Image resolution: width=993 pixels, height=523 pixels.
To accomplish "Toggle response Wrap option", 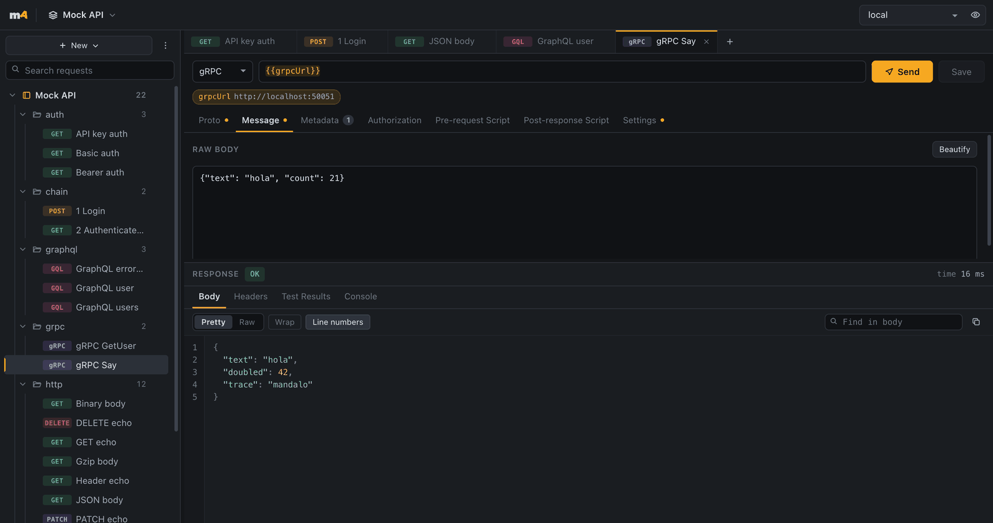I will 285,322.
